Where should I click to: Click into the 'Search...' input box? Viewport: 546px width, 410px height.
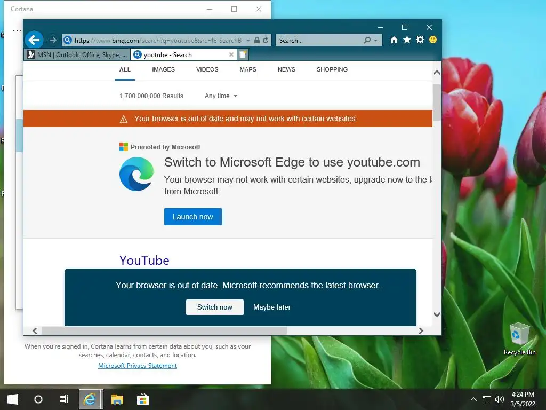(x=320, y=41)
